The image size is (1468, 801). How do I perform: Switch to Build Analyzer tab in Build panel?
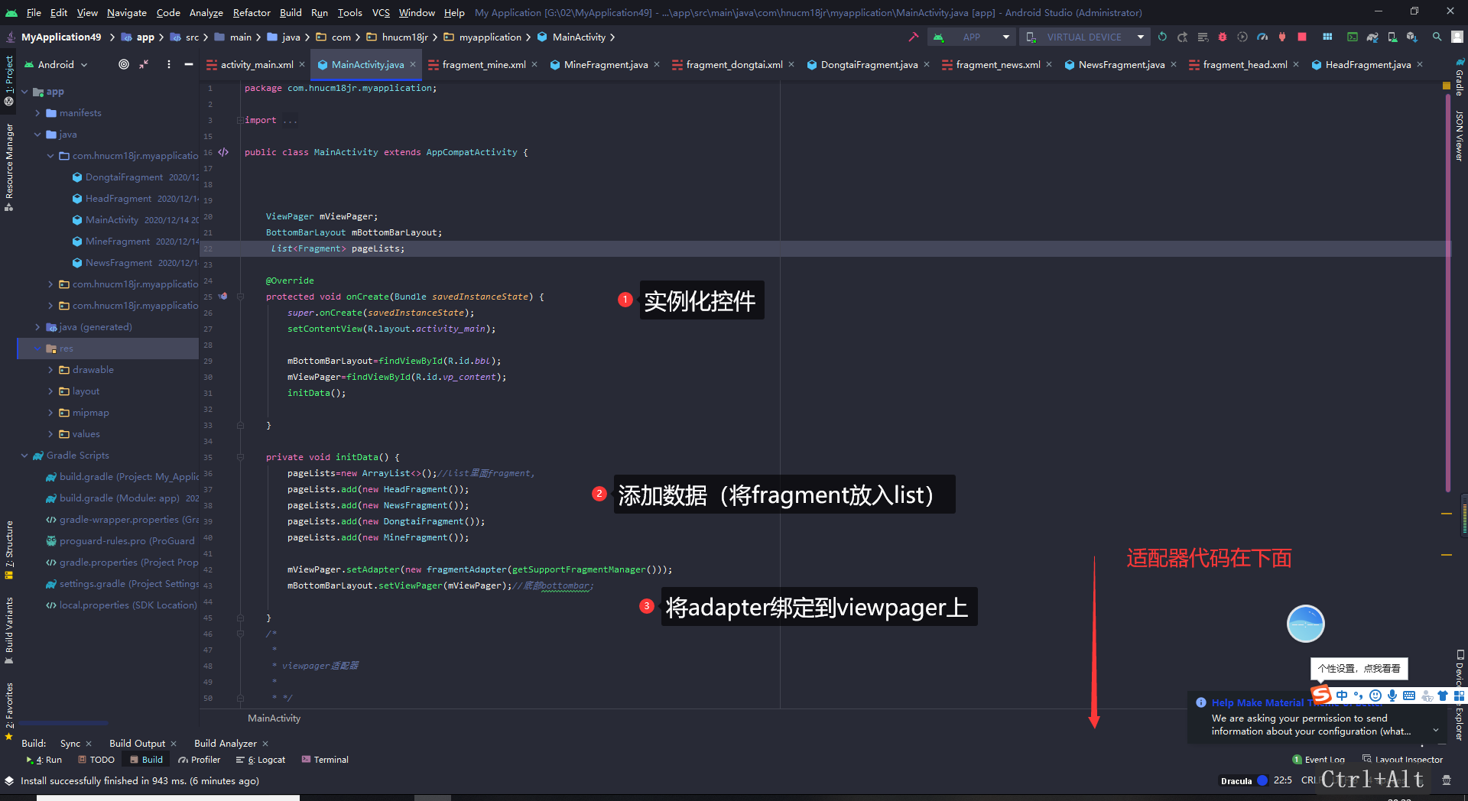pyautogui.click(x=225, y=743)
